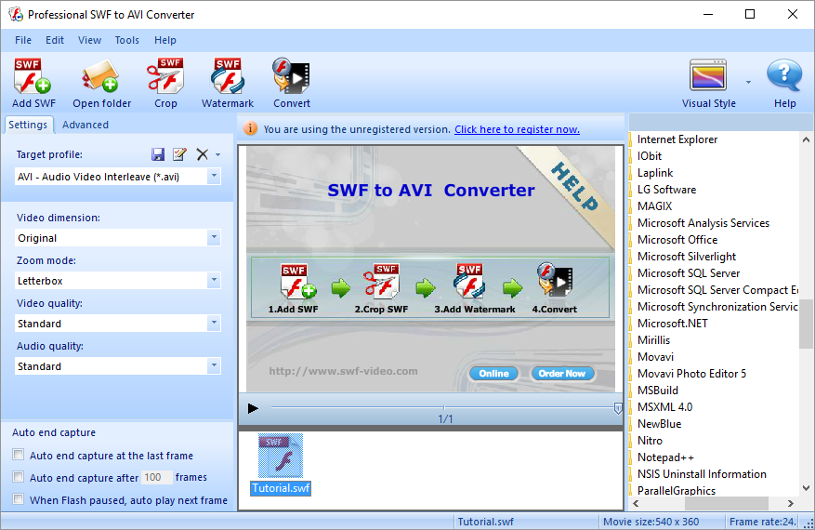Click the preview timeline slider track
Screen dimensions: 815x530
tap(443, 407)
